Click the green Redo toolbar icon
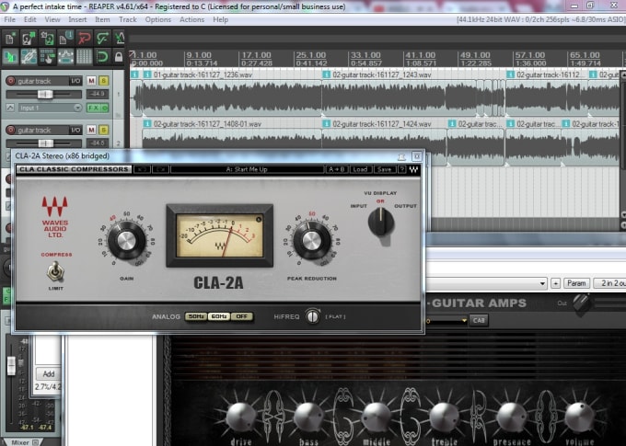Screen dimensions: 626x446 click(x=102, y=39)
